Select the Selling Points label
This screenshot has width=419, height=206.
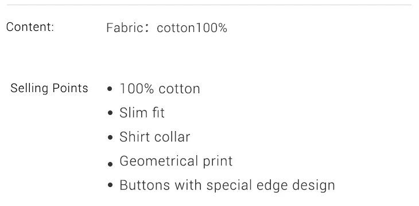point(49,88)
